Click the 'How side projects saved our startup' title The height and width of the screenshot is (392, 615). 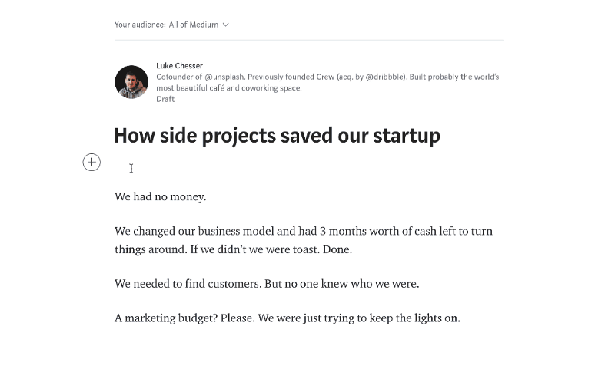click(x=277, y=136)
